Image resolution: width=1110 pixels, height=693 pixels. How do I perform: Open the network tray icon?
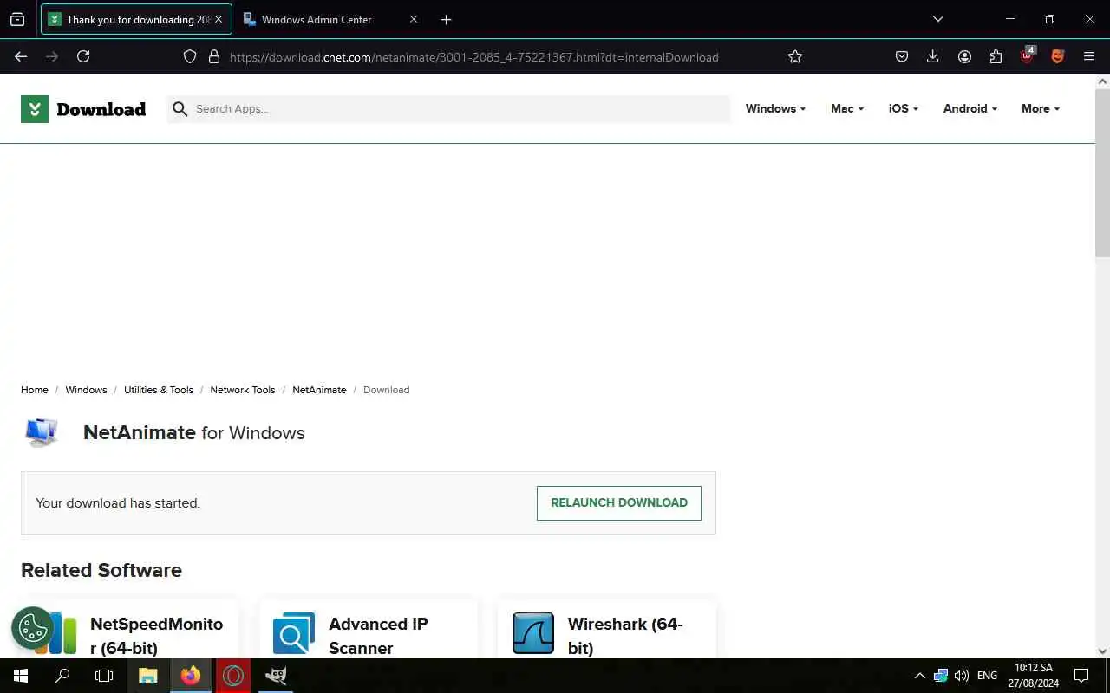pos(941,676)
